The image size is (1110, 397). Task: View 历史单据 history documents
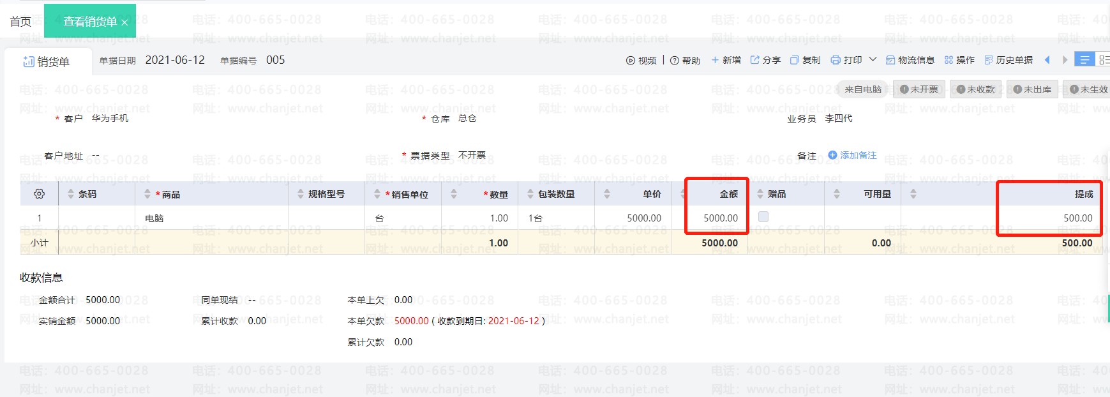click(x=1009, y=60)
